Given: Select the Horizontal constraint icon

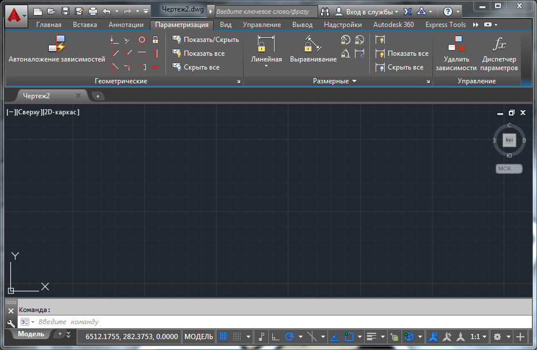Looking at the screenshot, I should pyautogui.click(x=142, y=53).
